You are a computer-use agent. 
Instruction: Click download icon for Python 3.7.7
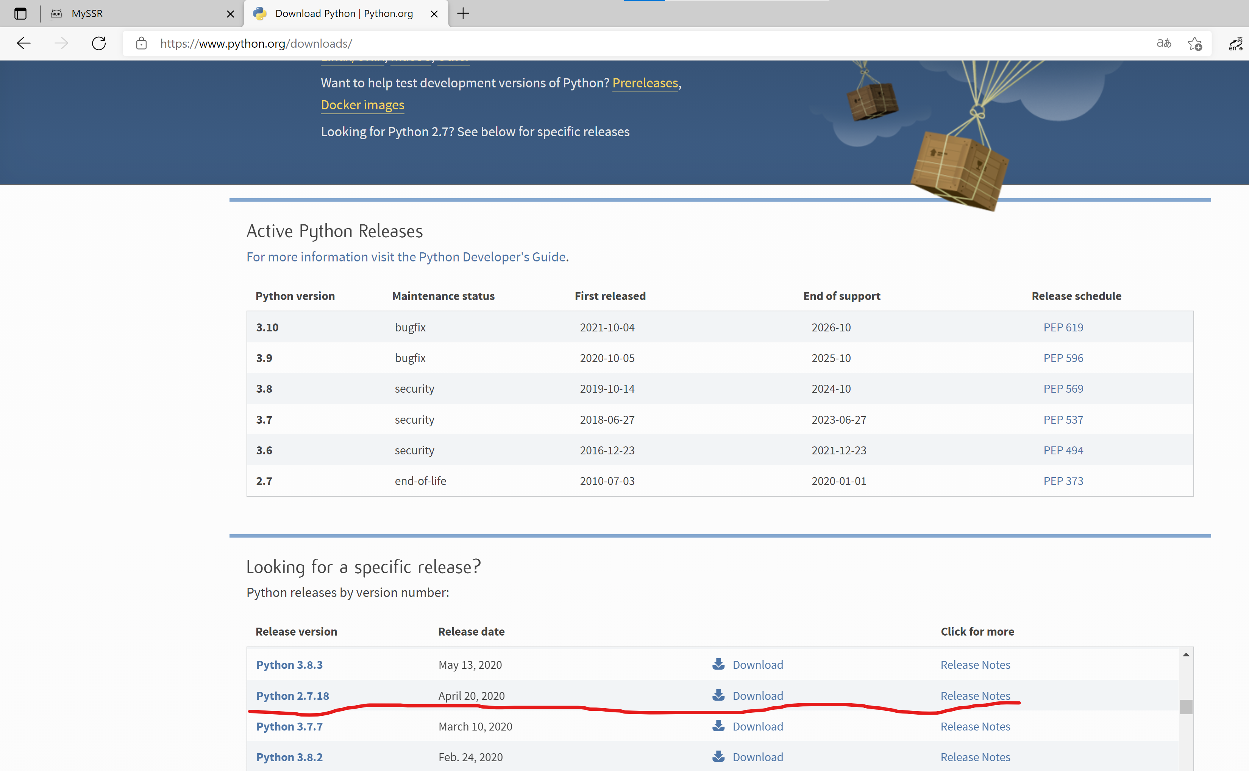point(719,726)
